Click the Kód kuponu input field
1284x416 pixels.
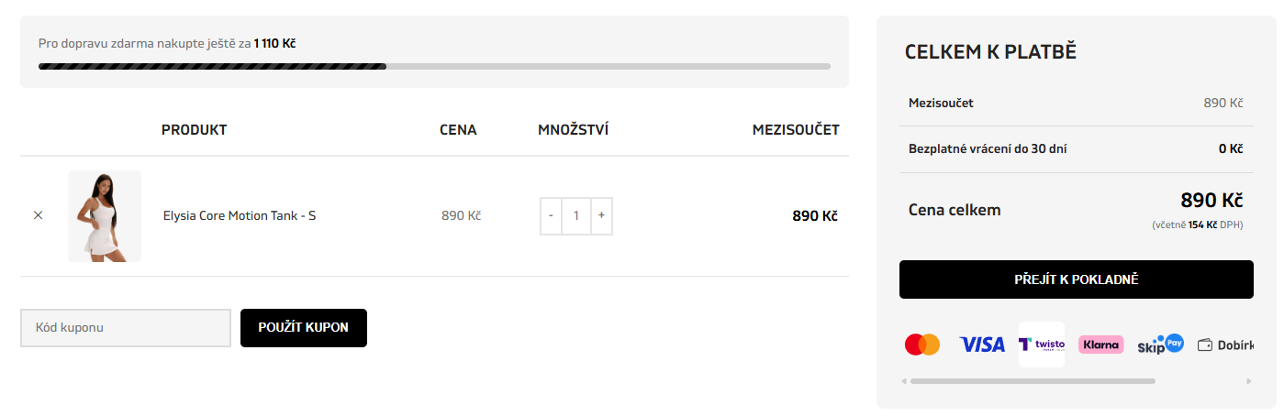(x=126, y=328)
